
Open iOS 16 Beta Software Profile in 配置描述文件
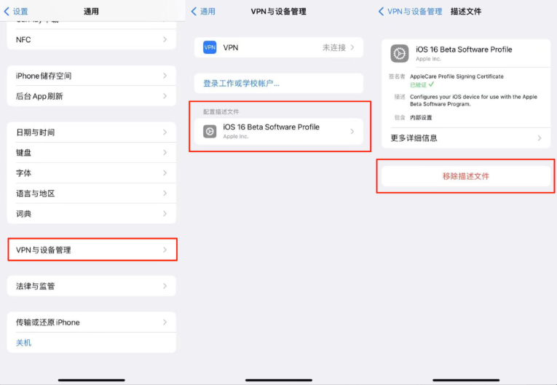[278, 132]
